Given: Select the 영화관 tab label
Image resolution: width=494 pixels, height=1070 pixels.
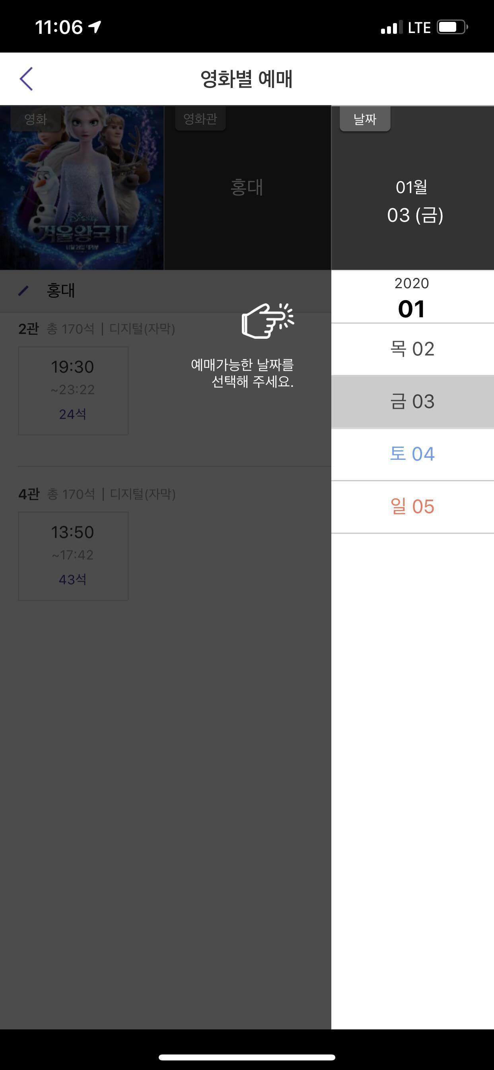Looking at the screenshot, I should point(200,119).
